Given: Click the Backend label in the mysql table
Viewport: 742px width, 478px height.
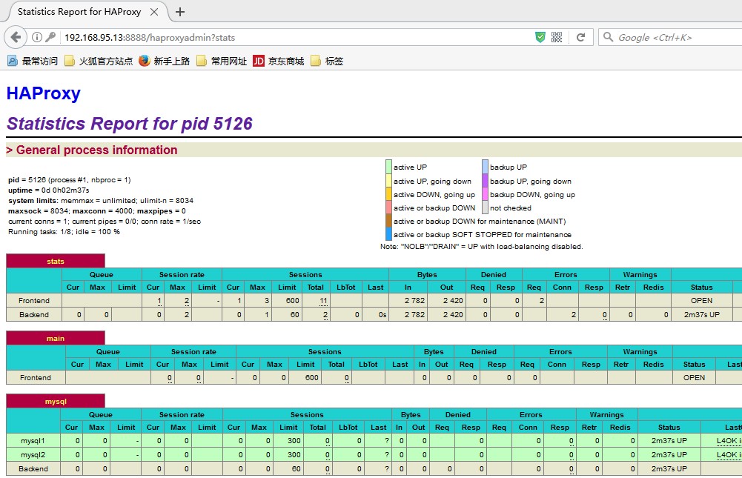Looking at the screenshot, I should 33,468.
